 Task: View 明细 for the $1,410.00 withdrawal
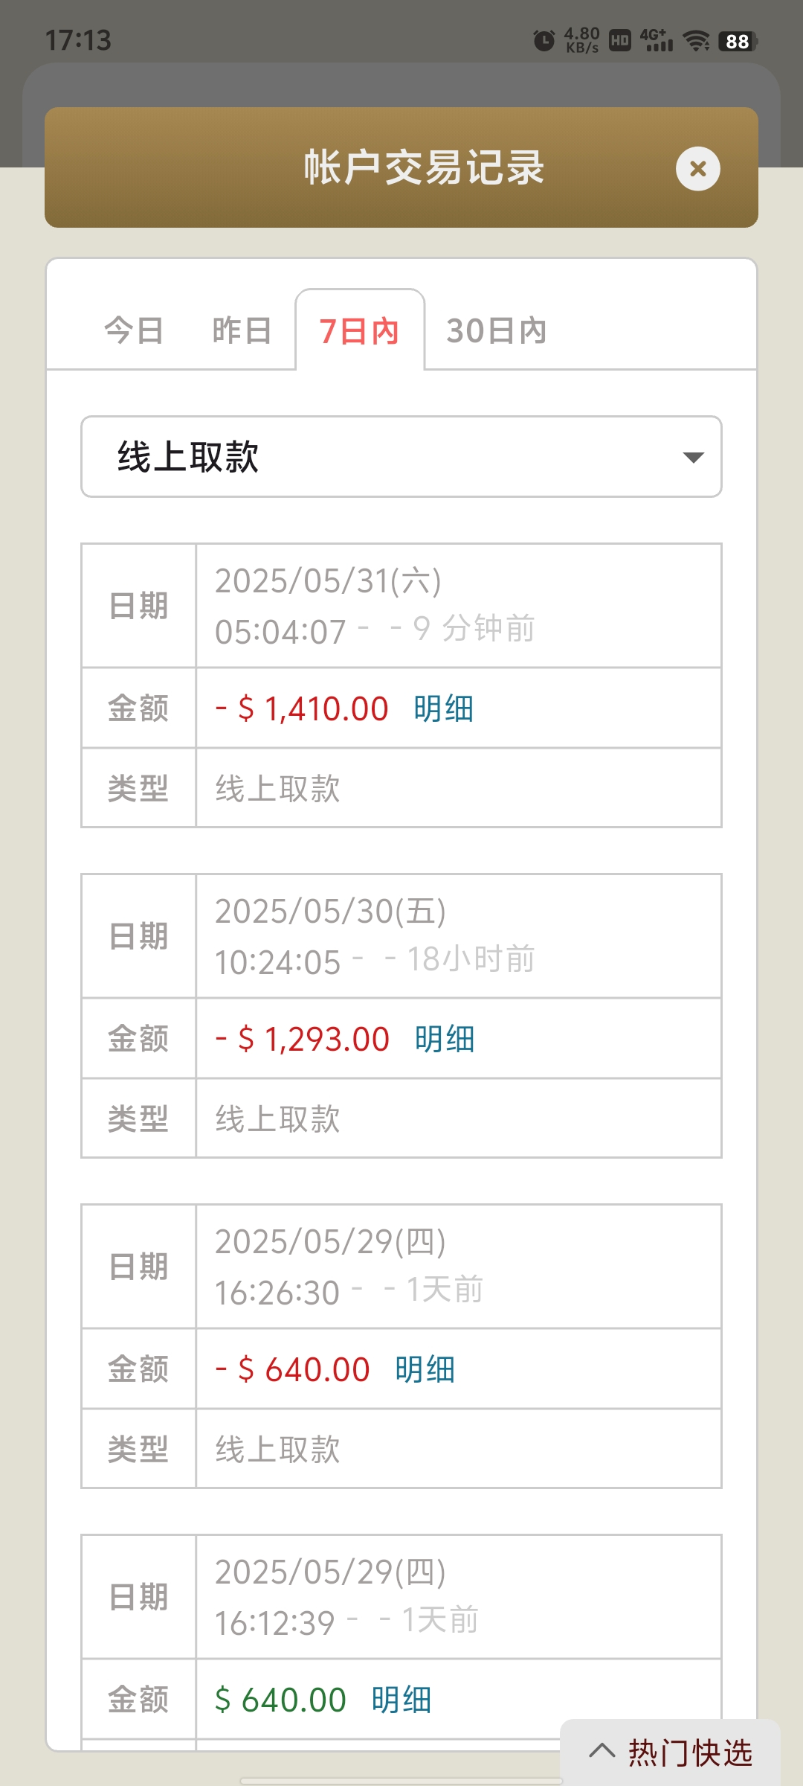coord(444,708)
